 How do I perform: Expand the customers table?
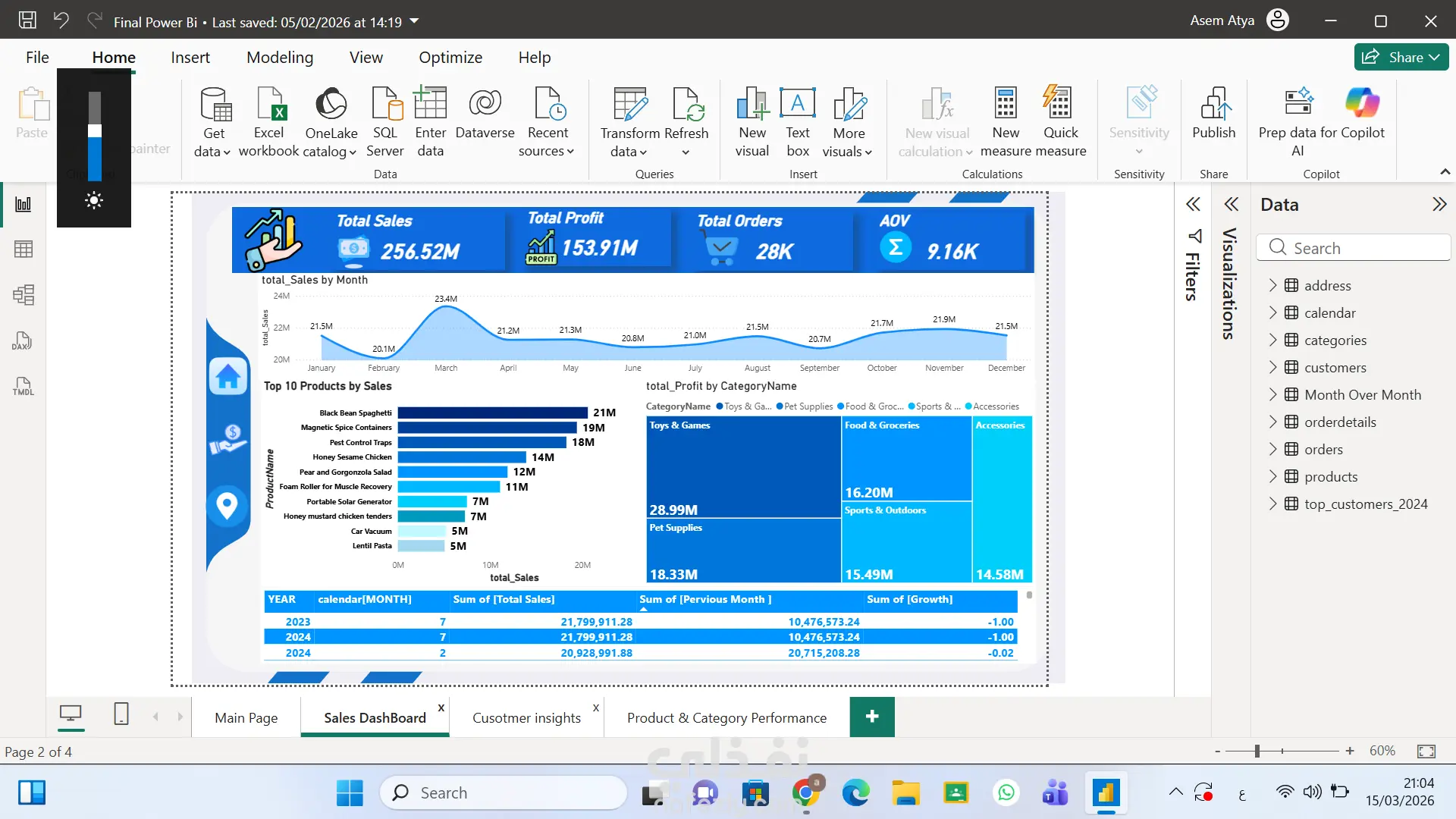tap(1273, 368)
